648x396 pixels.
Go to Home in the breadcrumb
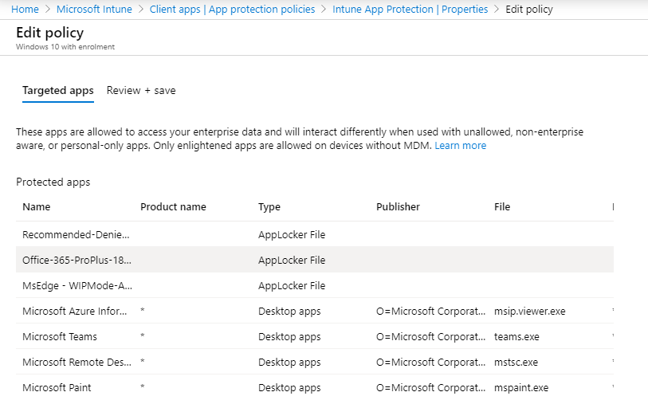tap(25, 10)
